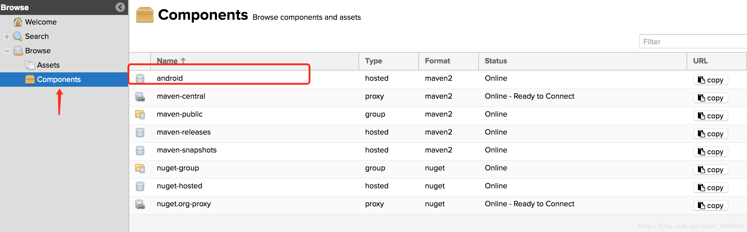Image resolution: width=747 pixels, height=232 pixels.
Task: Copy the nuget-hosted repository URL
Action: pos(710,187)
